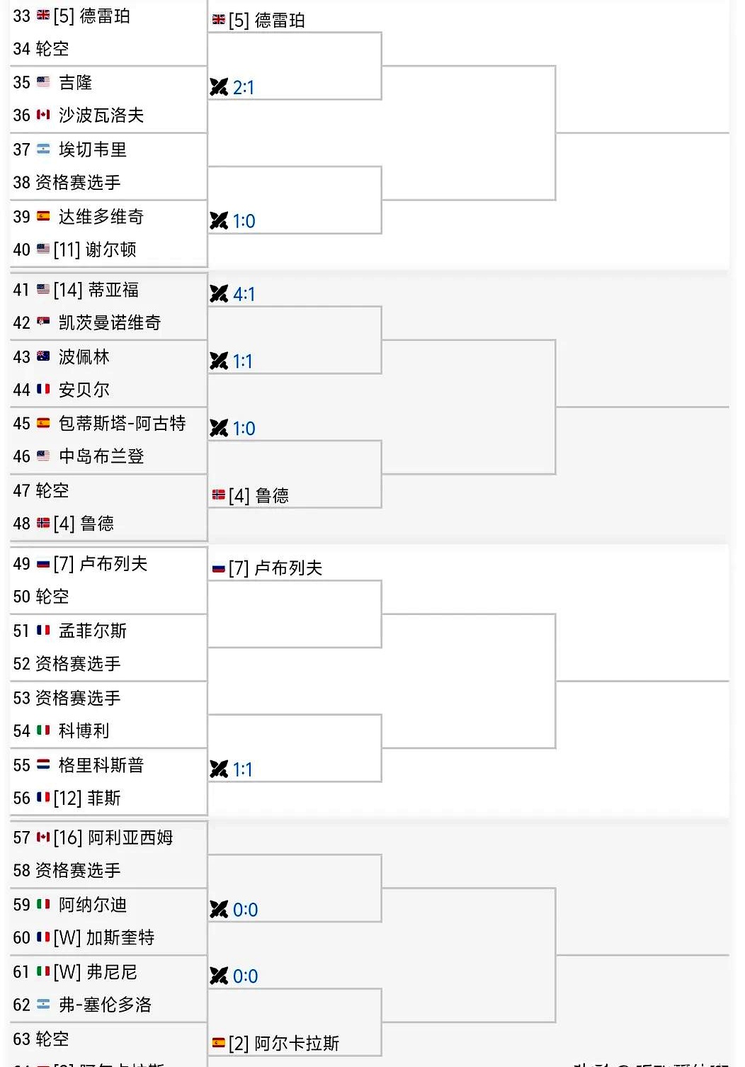
Task: Click the Spanish flag beside 达维多维奇
Action: pyautogui.click(x=43, y=216)
